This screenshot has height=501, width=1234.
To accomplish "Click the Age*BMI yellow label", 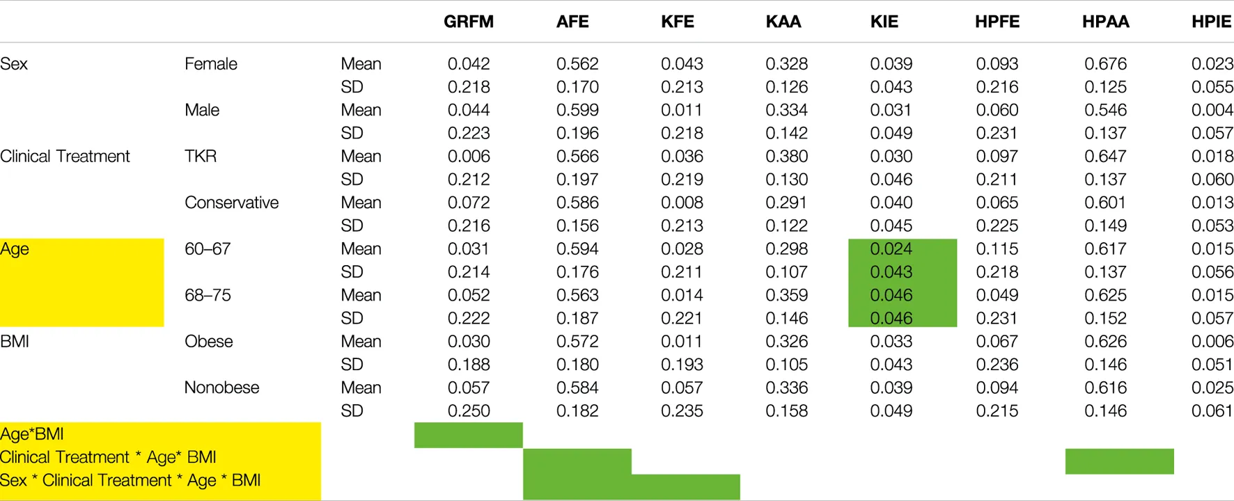I will click(32, 434).
